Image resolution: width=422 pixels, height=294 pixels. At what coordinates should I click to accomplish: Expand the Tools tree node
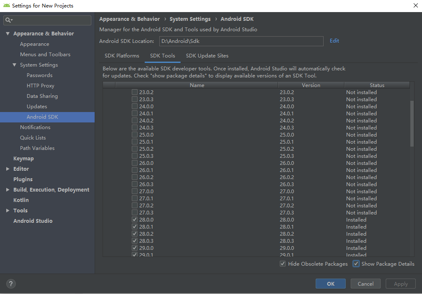(x=8, y=210)
